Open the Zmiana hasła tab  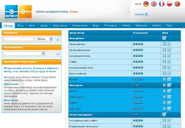pyautogui.click(x=80, y=25)
